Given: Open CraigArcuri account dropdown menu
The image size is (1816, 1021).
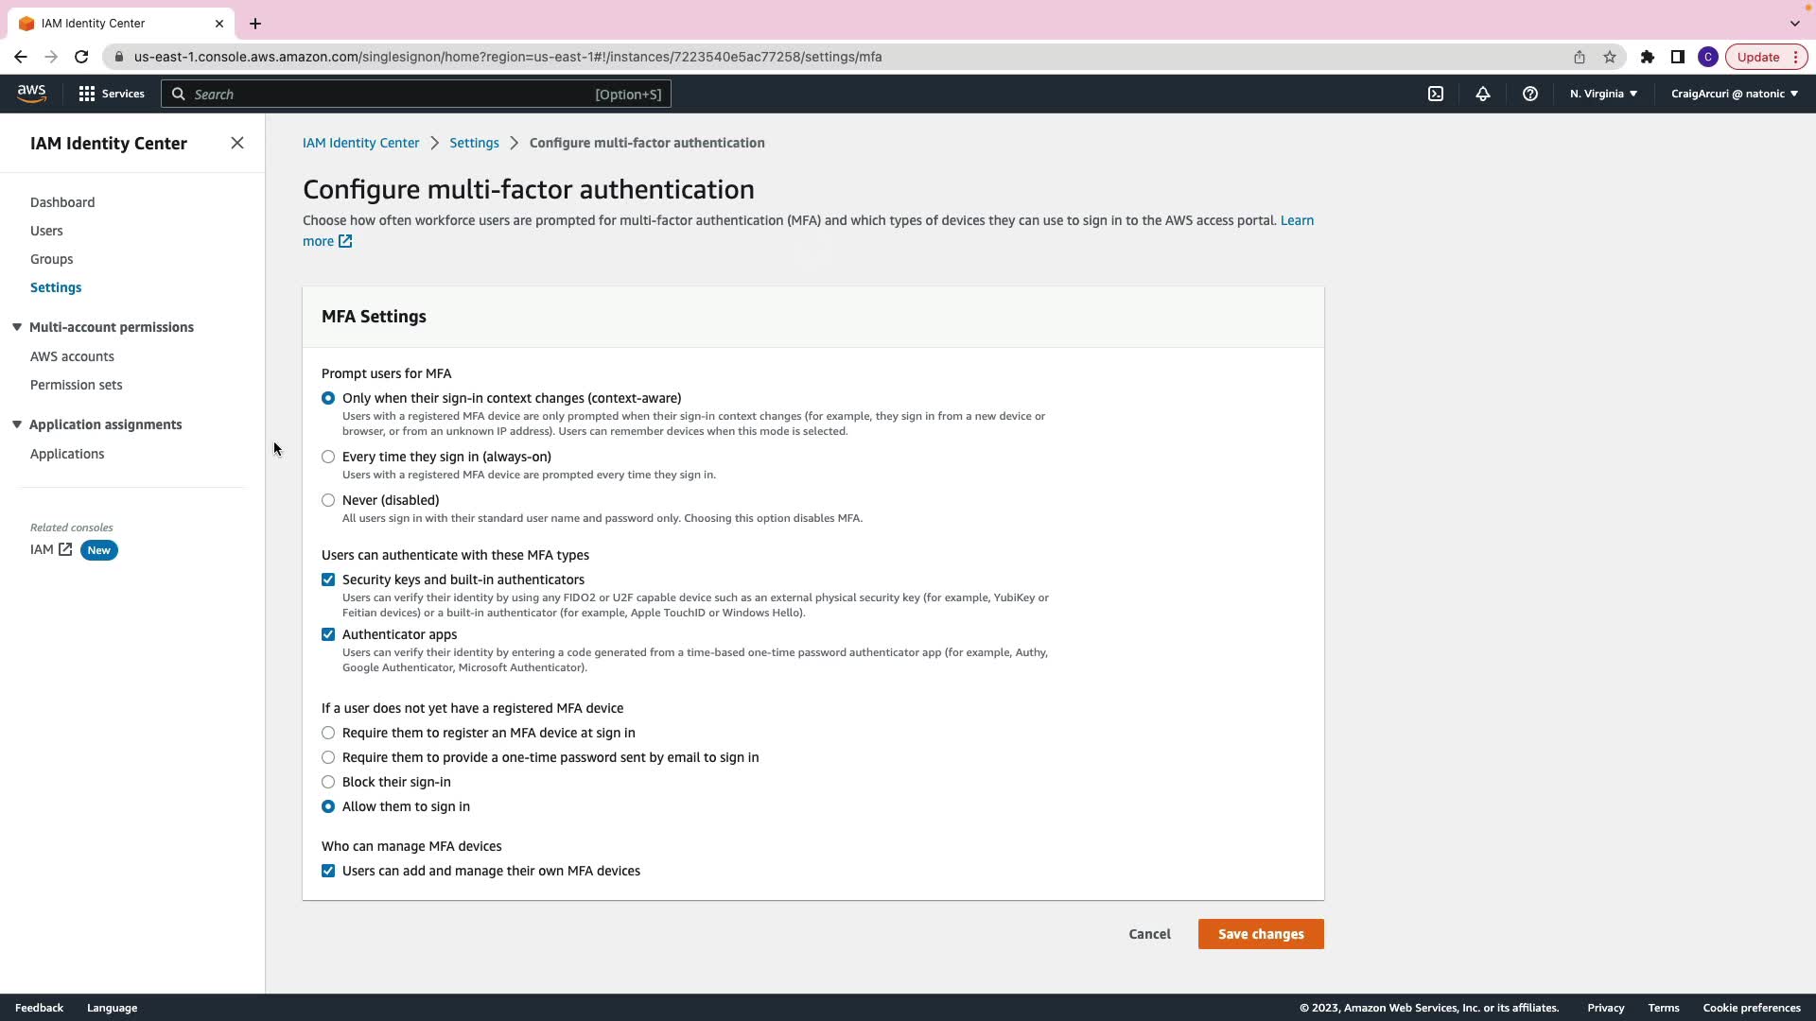Looking at the screenshot, I should click(x=1734, y=94).
